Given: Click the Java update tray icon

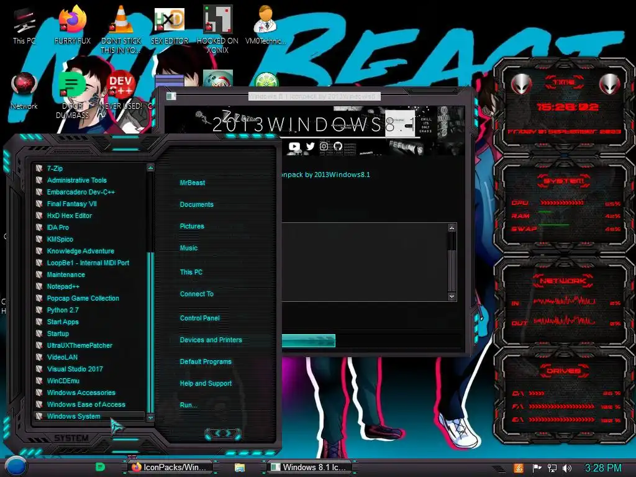Looking at the screenshot, I should [x=519, y=468].
